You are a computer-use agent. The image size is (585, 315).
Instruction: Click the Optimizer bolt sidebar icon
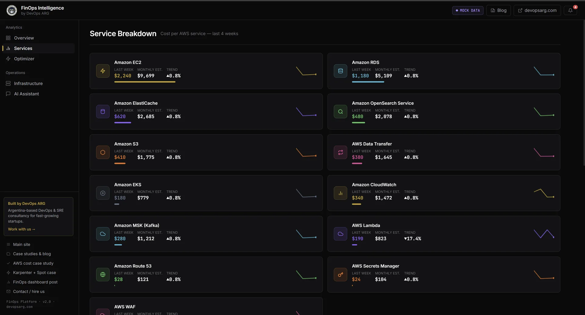click(8, 59)
